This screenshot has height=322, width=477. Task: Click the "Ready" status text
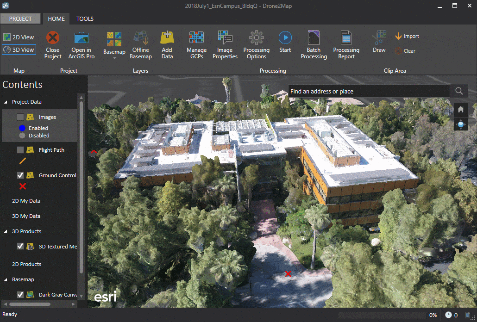10,315
